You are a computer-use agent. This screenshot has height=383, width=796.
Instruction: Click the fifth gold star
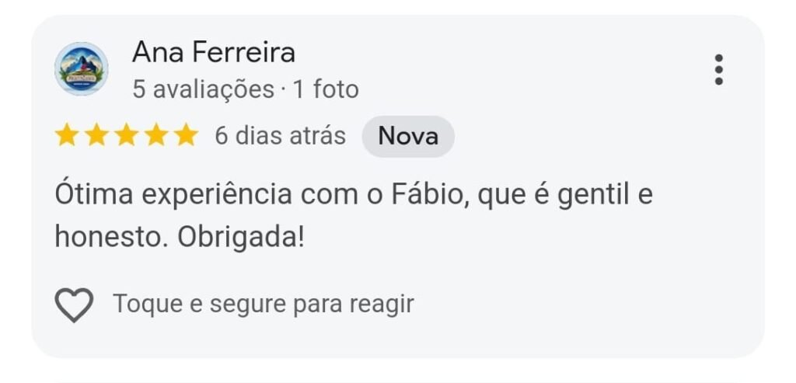(x=187, y=135)
